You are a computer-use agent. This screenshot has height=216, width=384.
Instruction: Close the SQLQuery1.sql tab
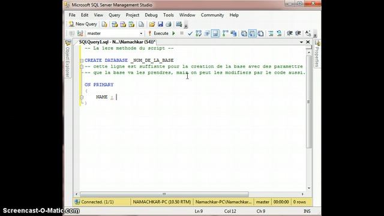click(x=308, y=42)
